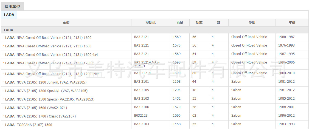The width and height of the screenshot is (312, 132).
Task: Click the 缸 column header
Action: coord(219,23)
